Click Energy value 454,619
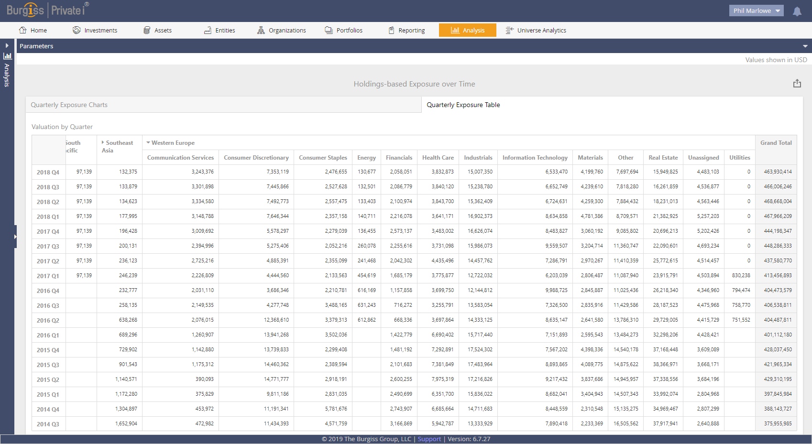This screenshot has width=812, height=444. 366,275
